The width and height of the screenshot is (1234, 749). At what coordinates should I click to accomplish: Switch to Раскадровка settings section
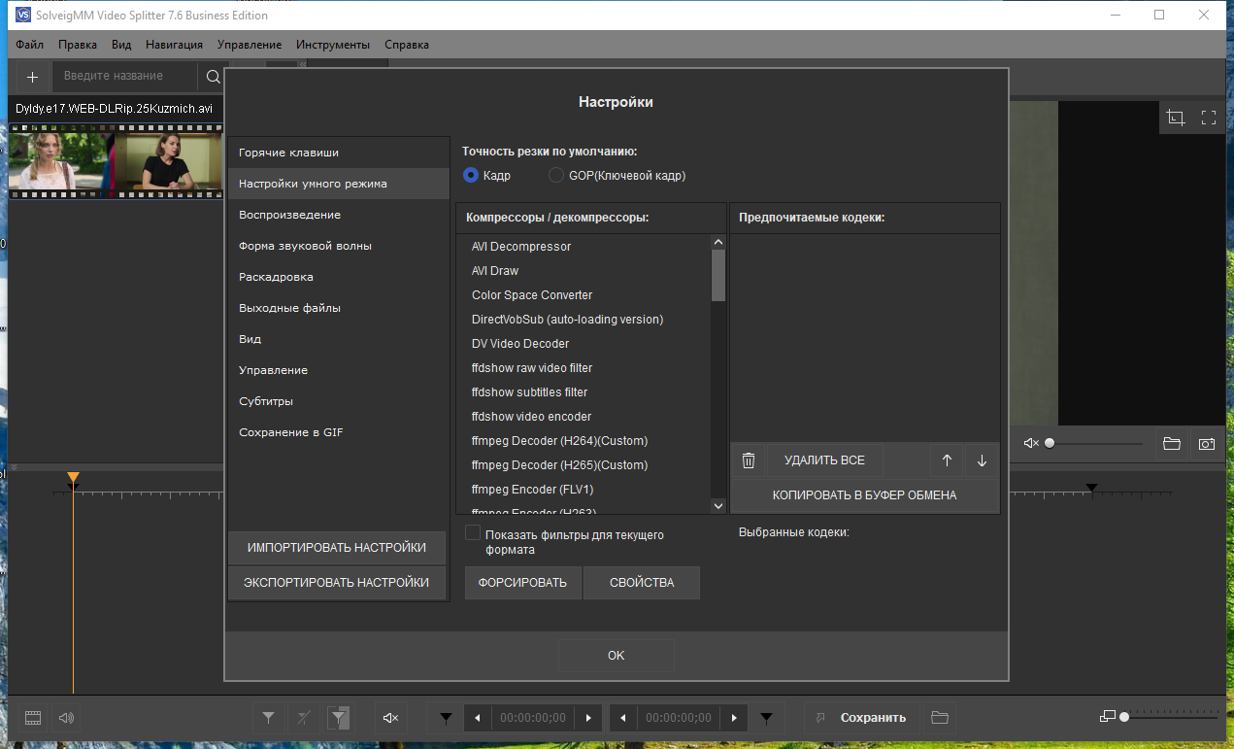point(339,277)
